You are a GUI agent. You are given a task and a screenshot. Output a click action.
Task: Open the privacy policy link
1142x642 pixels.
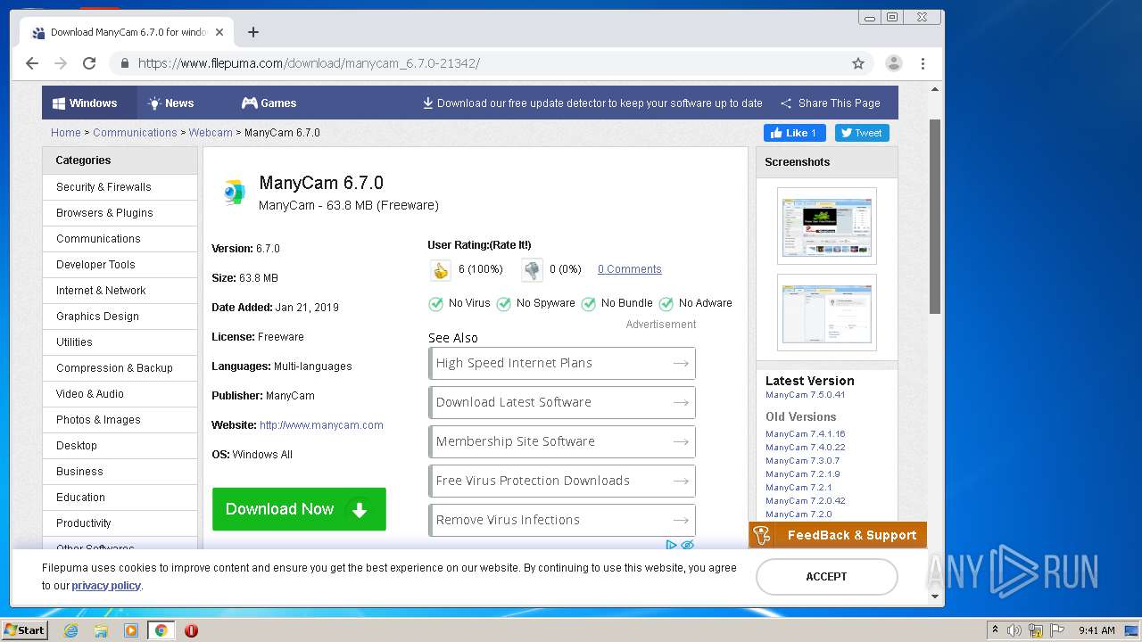[106, 586]
